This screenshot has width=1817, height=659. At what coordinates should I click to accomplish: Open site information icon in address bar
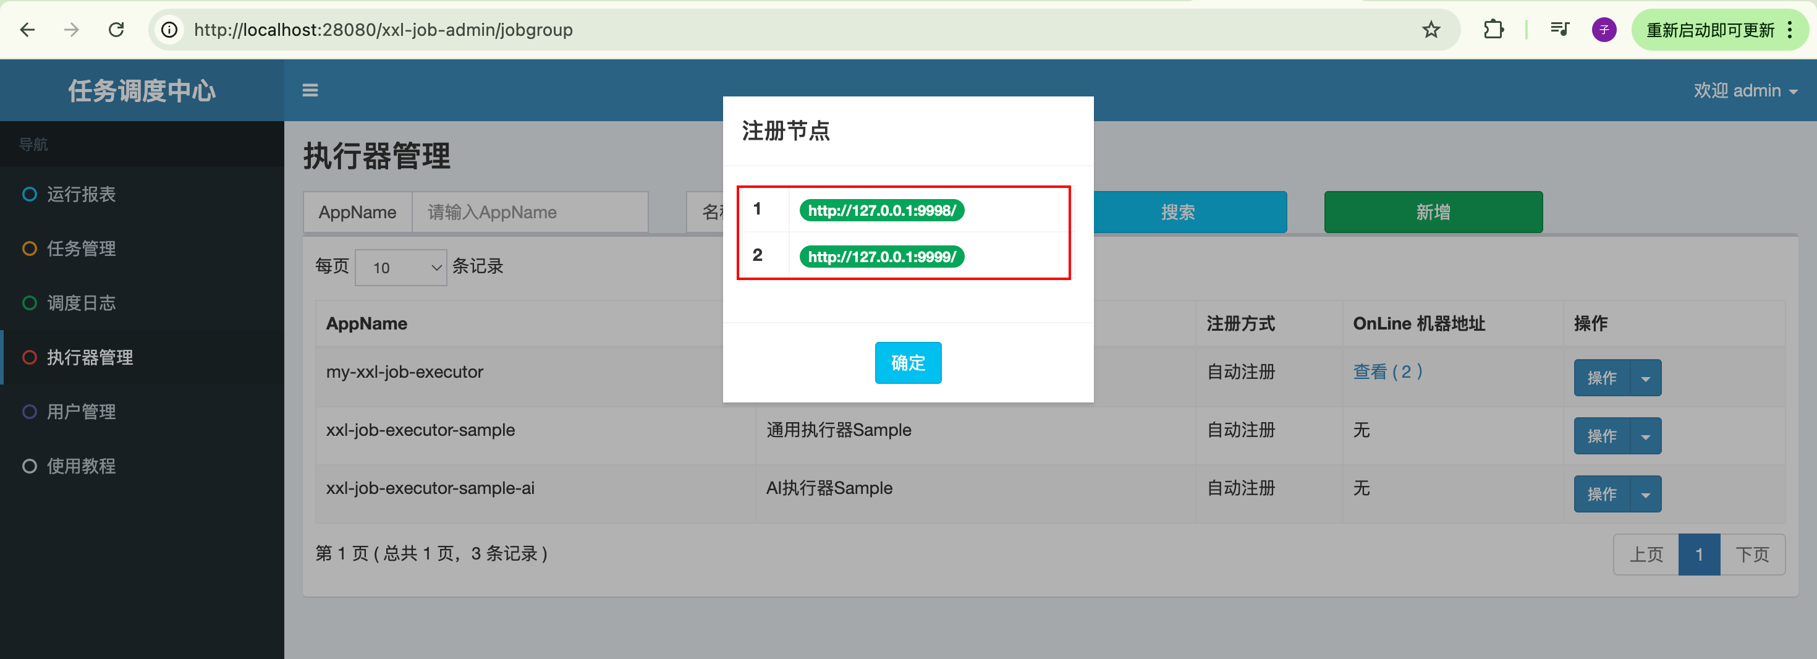tap(169, 30)
